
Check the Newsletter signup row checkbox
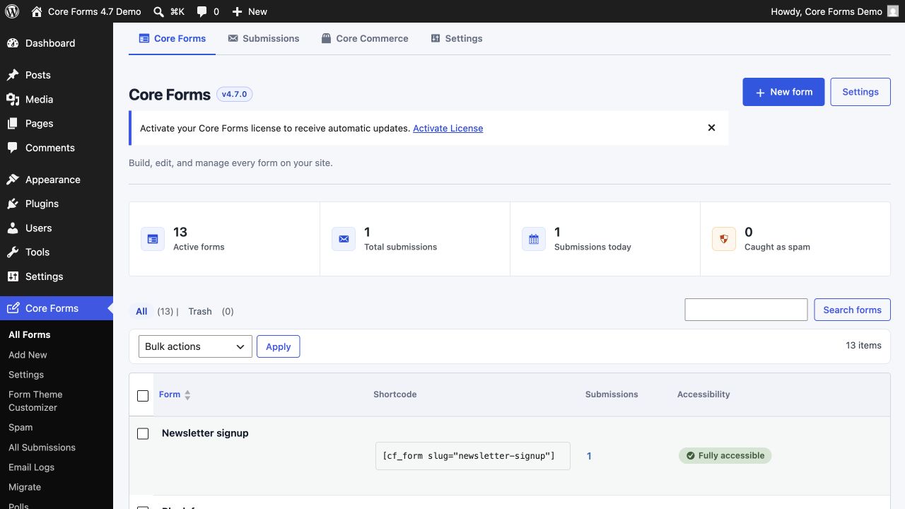tap(143, 433)
